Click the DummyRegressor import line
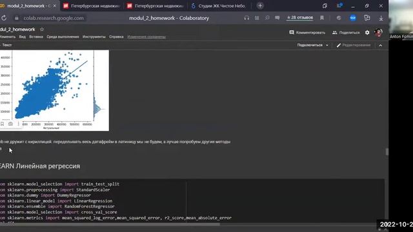The height and width of the screenshot is (232, 413). click(x=46, y=195)
